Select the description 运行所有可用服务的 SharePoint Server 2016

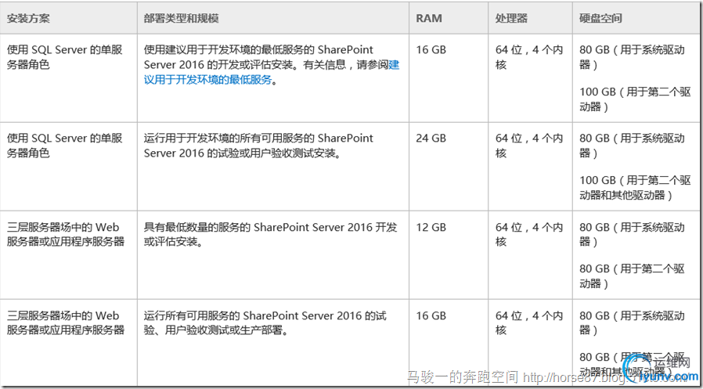coord(265,323)
